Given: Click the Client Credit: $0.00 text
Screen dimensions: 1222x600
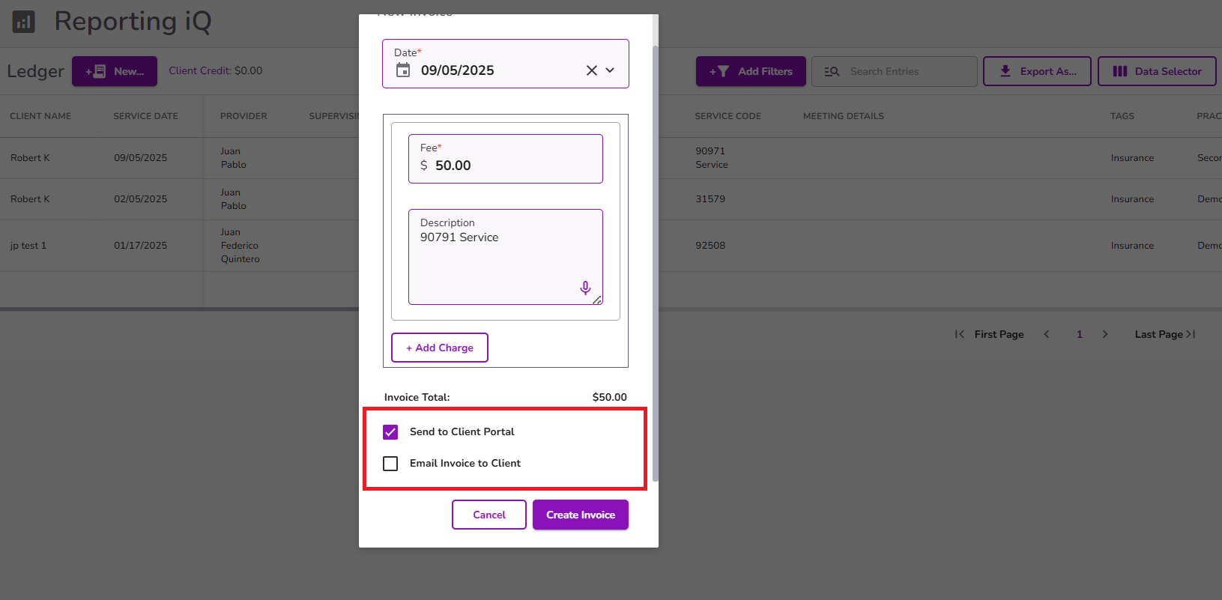Looking at the screenshot, I should pos(216,70).
